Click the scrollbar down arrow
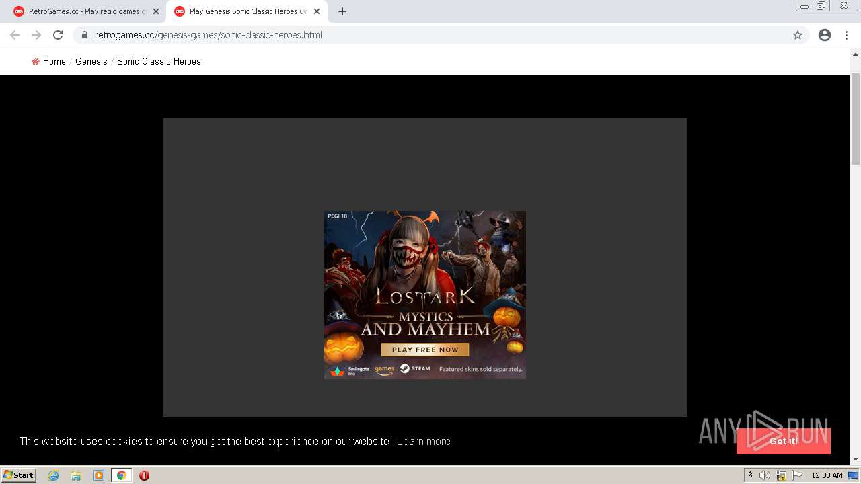 click(x=856, y=460)
